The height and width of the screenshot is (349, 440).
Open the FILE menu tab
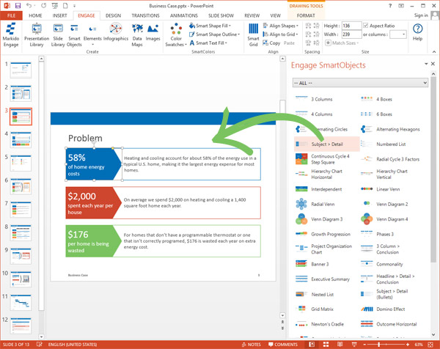pos(12,14)
